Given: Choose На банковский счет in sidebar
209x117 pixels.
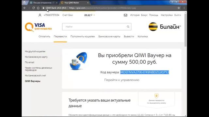Looking at the screenshot, I should 36,75.
